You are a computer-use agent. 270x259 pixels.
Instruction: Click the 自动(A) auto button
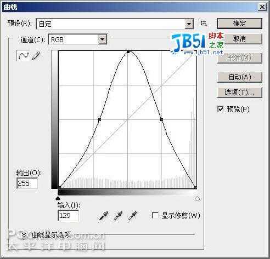(x=240, y=77)
